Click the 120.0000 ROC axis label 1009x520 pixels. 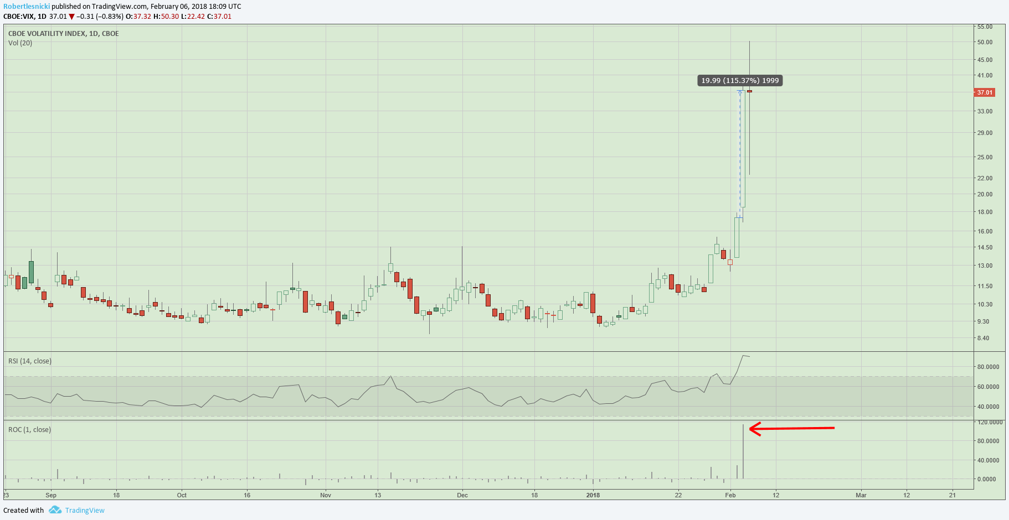pyautogui.click(x=990, y=422)
